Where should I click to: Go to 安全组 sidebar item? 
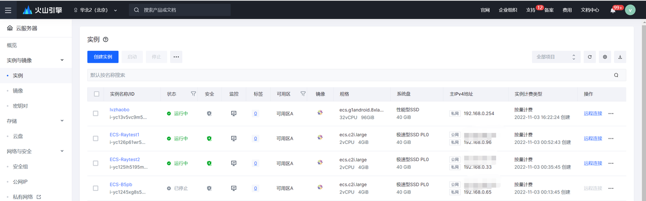21,167
